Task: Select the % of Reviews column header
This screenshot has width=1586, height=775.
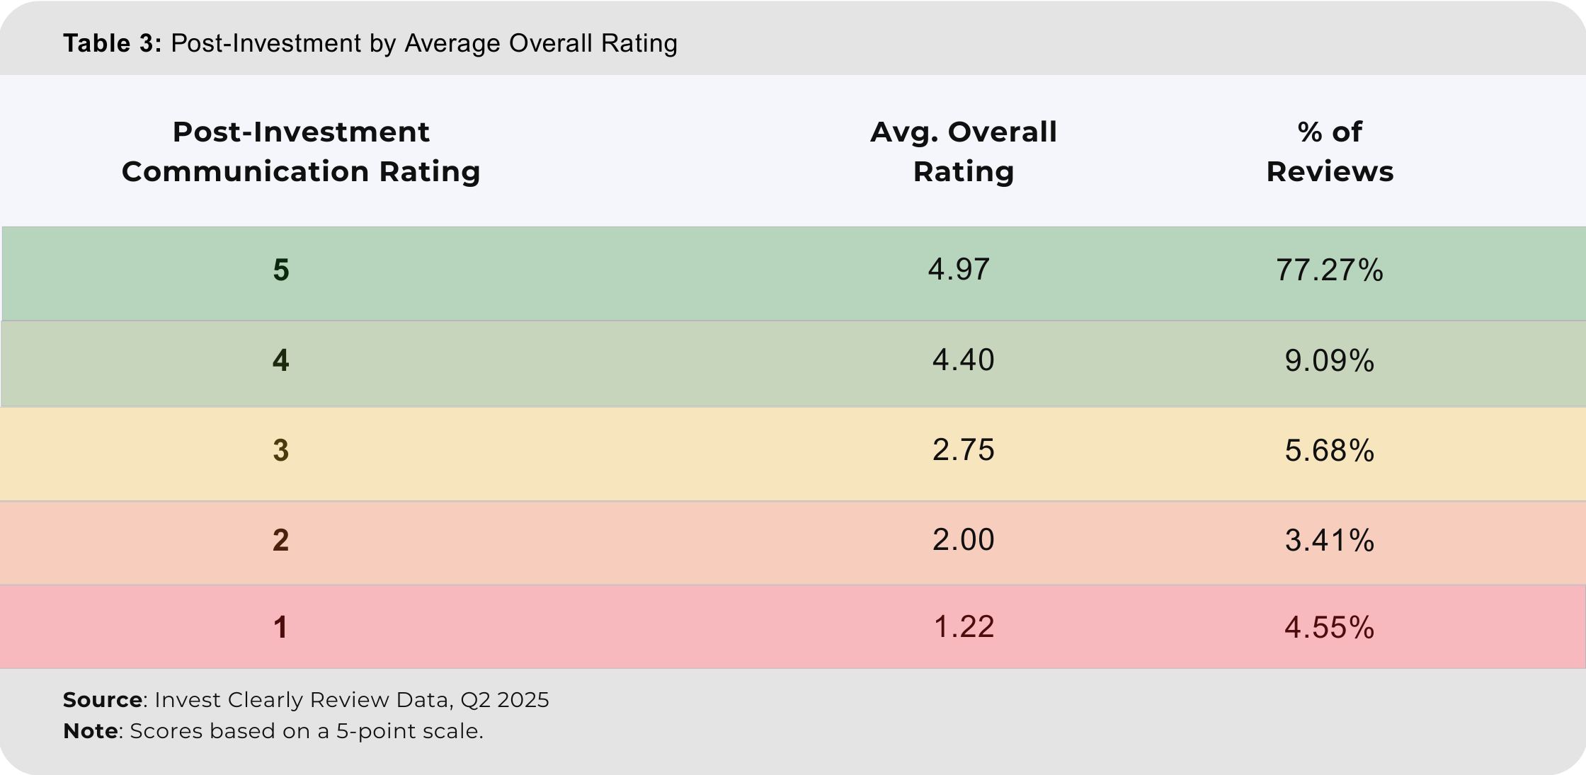Action: point(1329,151)
